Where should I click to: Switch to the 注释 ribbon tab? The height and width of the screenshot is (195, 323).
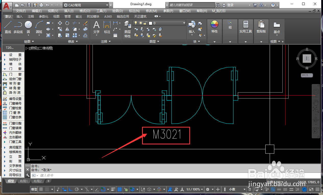point(31,16)
